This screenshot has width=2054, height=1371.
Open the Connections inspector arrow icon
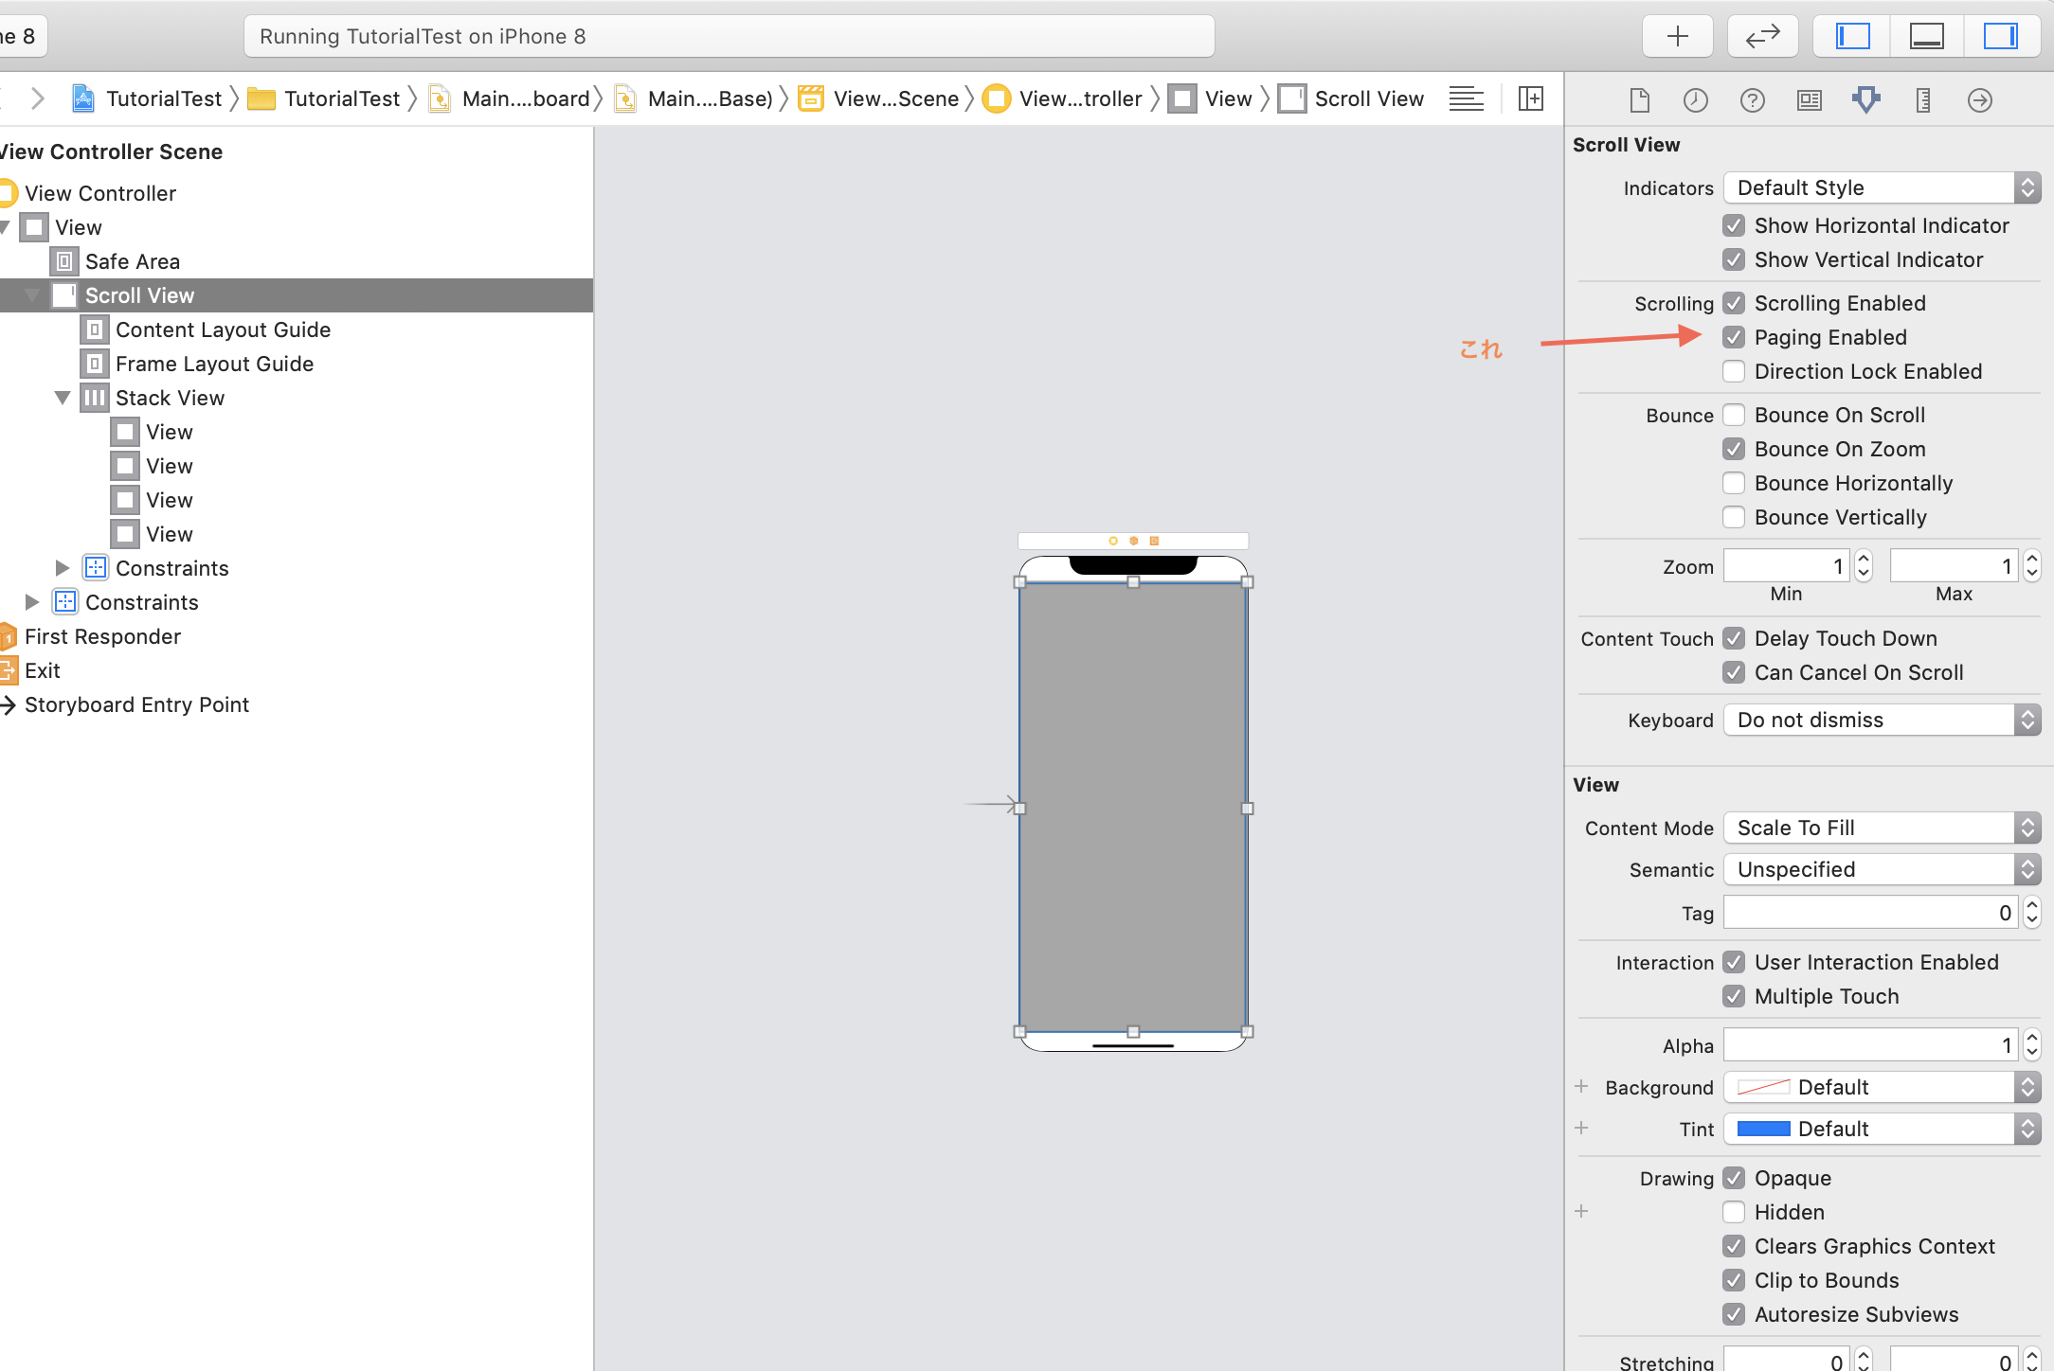click(1980, 99)
